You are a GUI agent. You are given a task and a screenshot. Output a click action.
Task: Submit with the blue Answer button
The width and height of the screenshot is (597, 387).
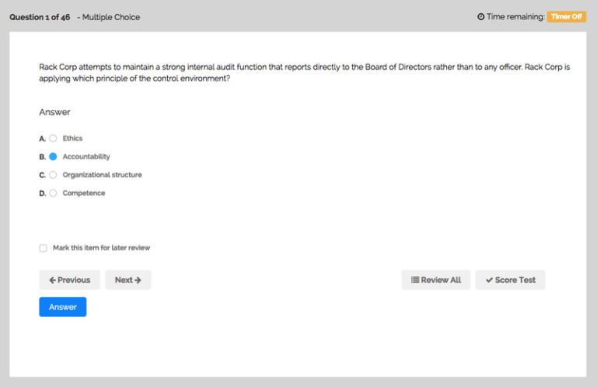(62, 307)
